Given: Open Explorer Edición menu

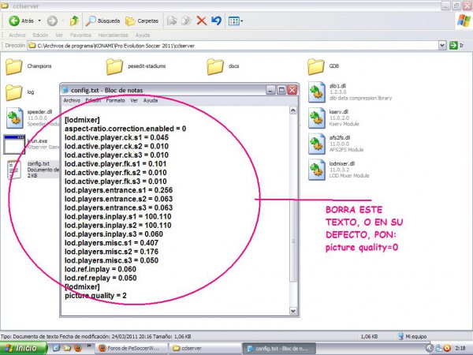Looking at the screenshot, I should point(40,35).
